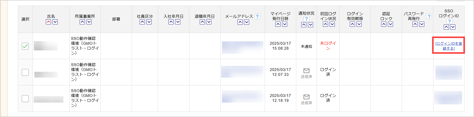This screenshot has height=117, width=474.
Task: Sort 退職年月日 column ascending
Action: pyautogui.click(x=202, y=22)
